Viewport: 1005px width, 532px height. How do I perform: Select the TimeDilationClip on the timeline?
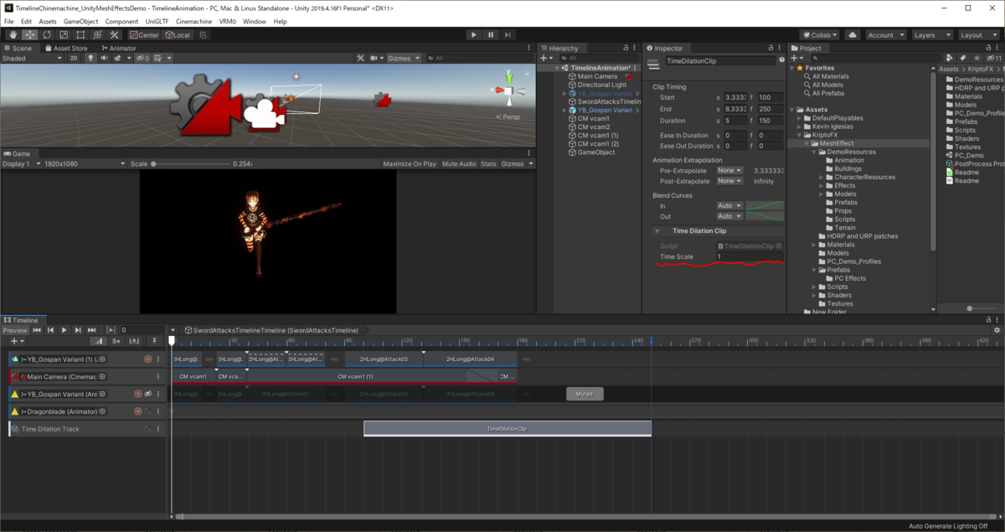pos(508,428)
